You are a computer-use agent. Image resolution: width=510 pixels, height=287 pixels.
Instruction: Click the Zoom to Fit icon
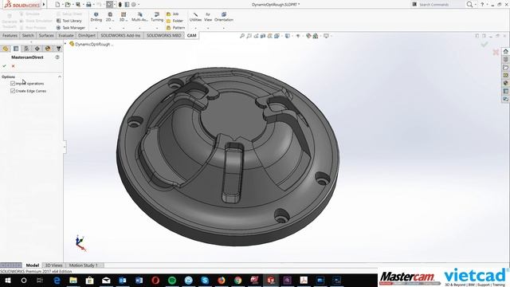242,36
